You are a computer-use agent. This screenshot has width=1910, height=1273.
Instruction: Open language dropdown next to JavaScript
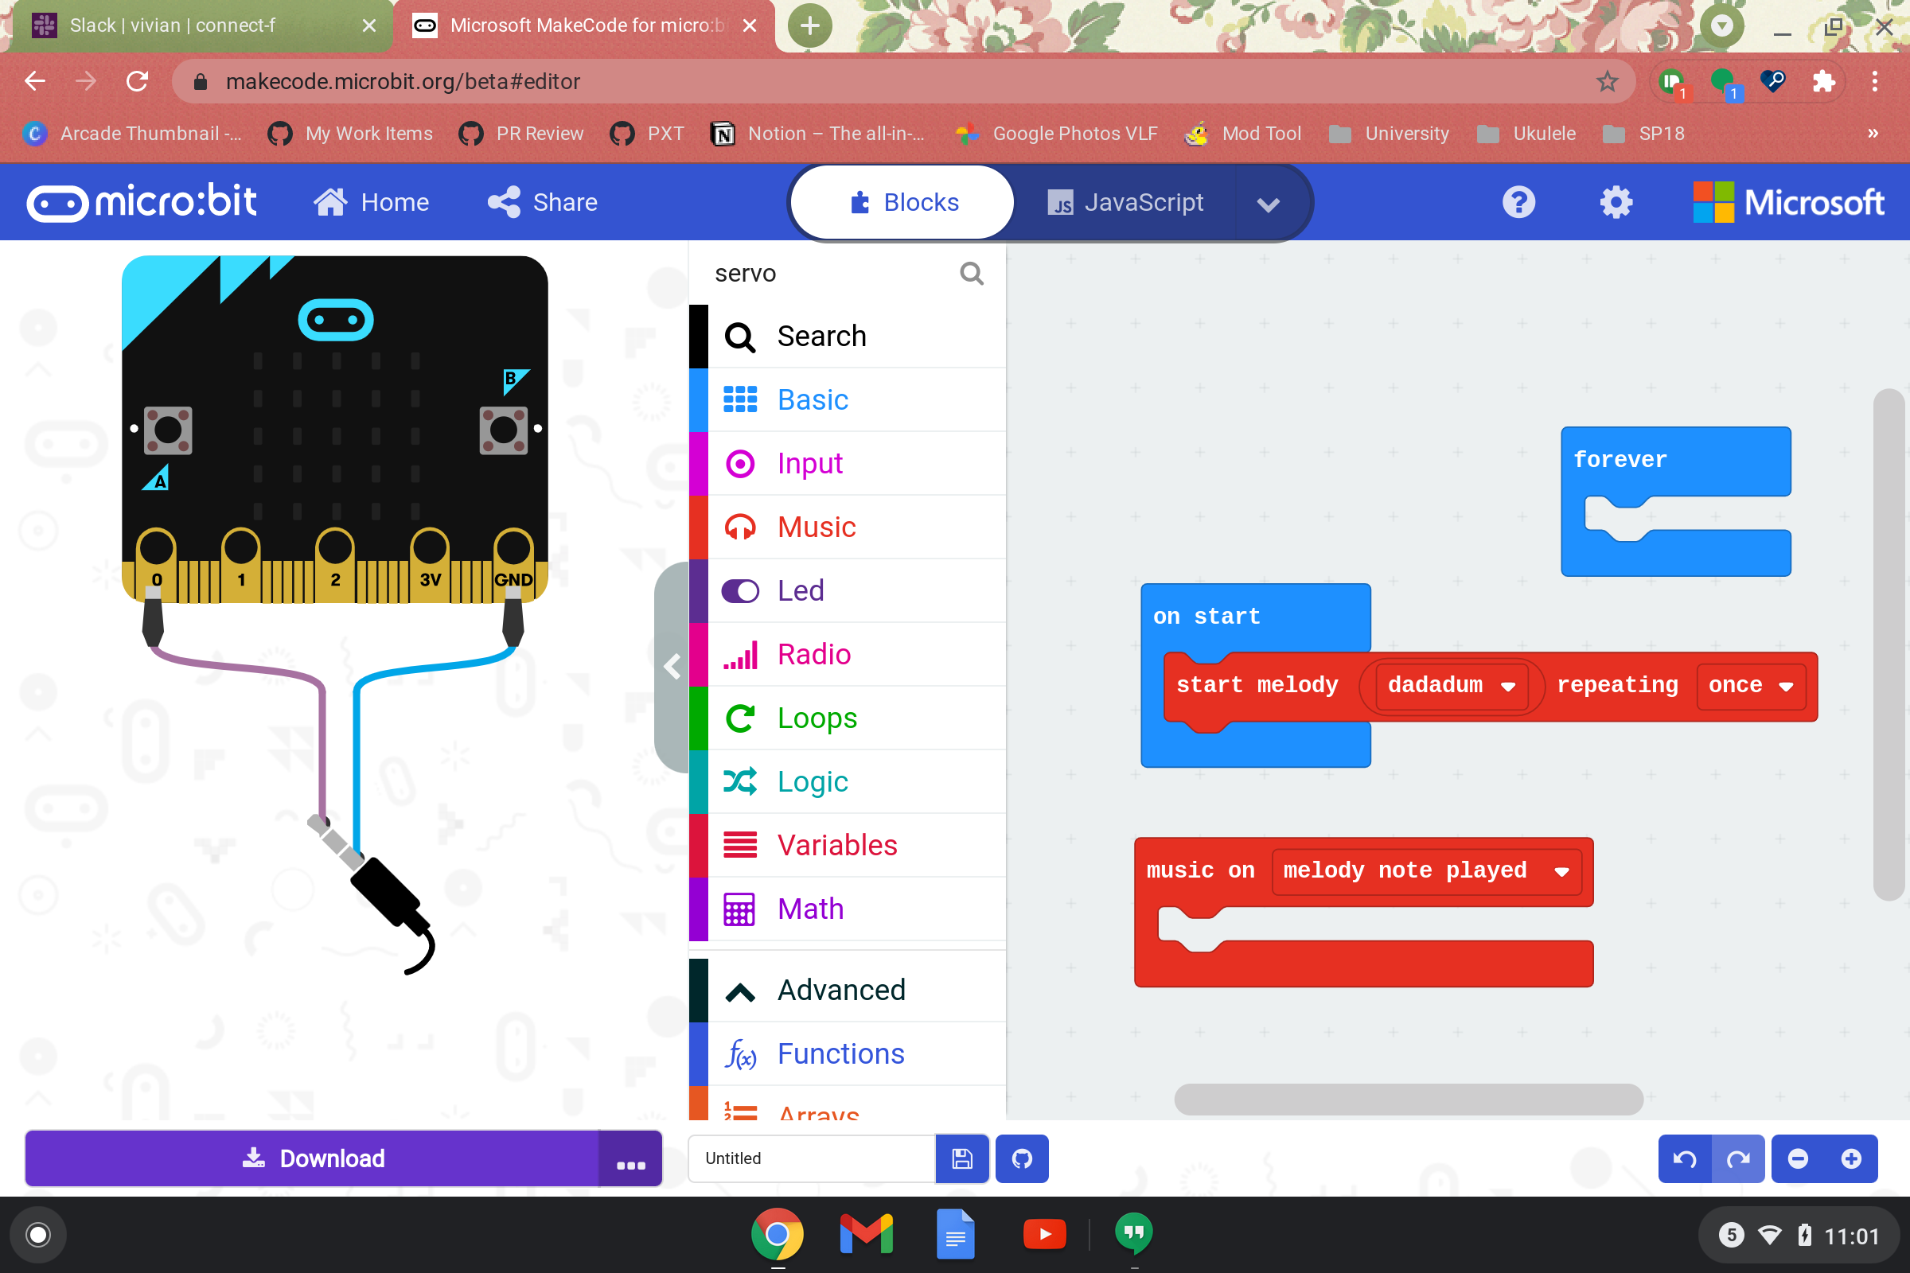tap(1268, 204)
